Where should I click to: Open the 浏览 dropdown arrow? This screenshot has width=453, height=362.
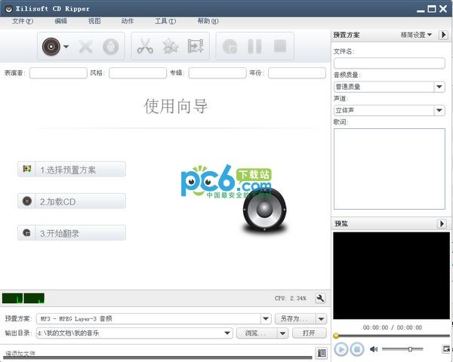[x=282, y=333]
